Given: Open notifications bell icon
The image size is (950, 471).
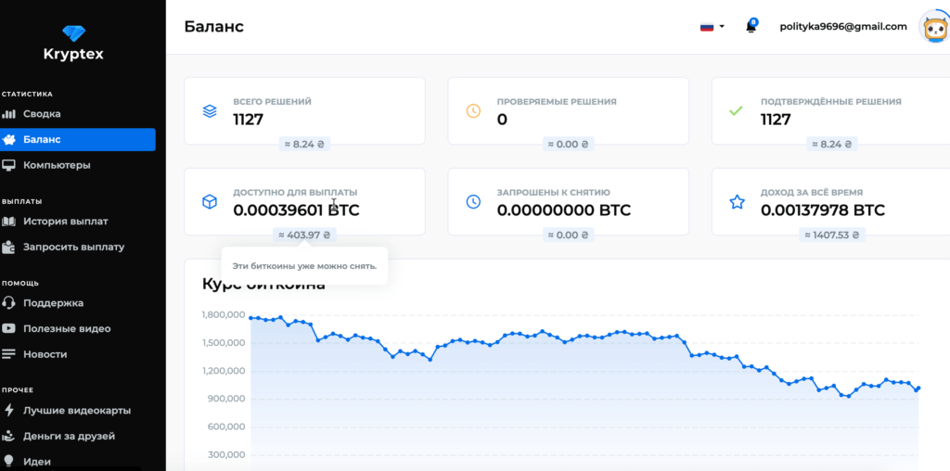Looking at the screenshot, I should click(751, 27).
